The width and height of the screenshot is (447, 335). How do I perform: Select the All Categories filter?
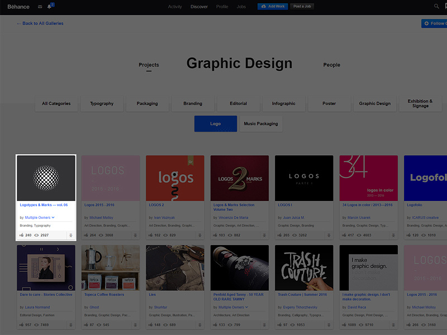click(x=56, y=103)
